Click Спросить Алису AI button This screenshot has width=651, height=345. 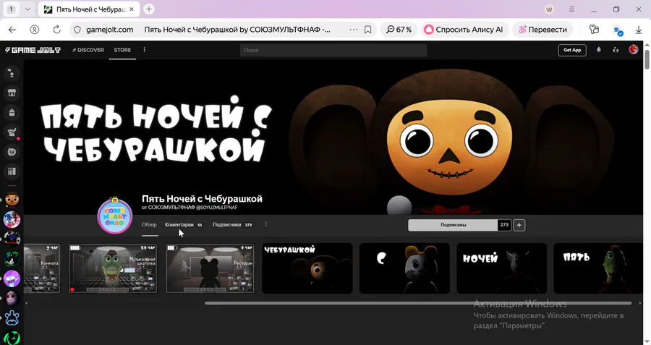pos(464,30)
